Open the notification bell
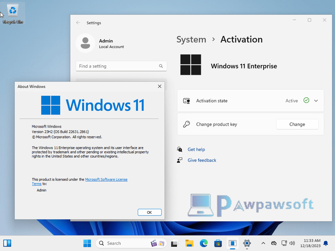This screenshot has height=251, width=335. coord(326,243)
